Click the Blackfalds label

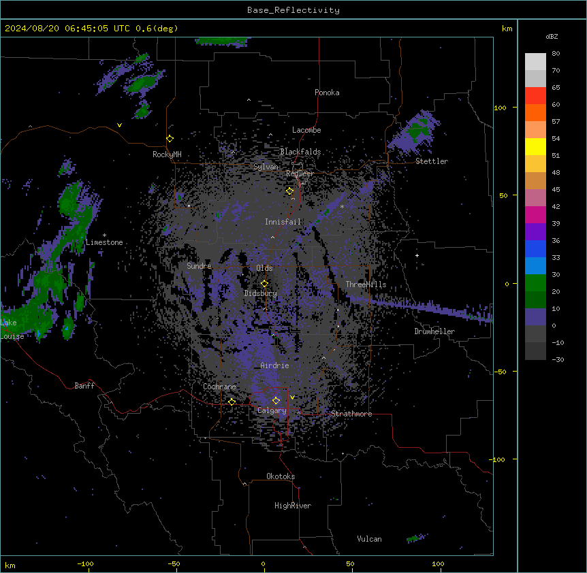coord(300,152)
